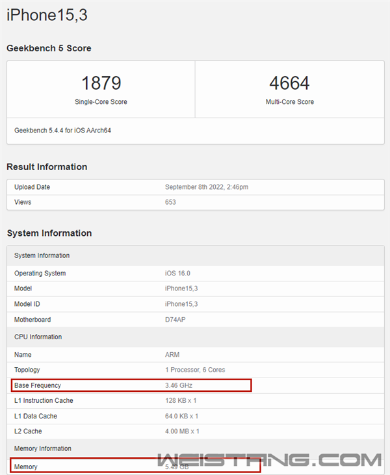390x475 pixels.
Task: Click the CPU name value ARM
Action: click(x=172, y=355)
